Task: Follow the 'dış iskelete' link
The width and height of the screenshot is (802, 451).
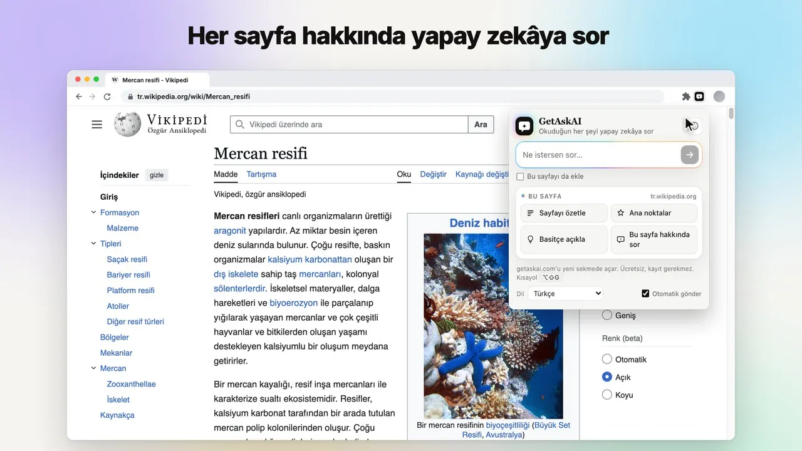Action: coord(236,274)
